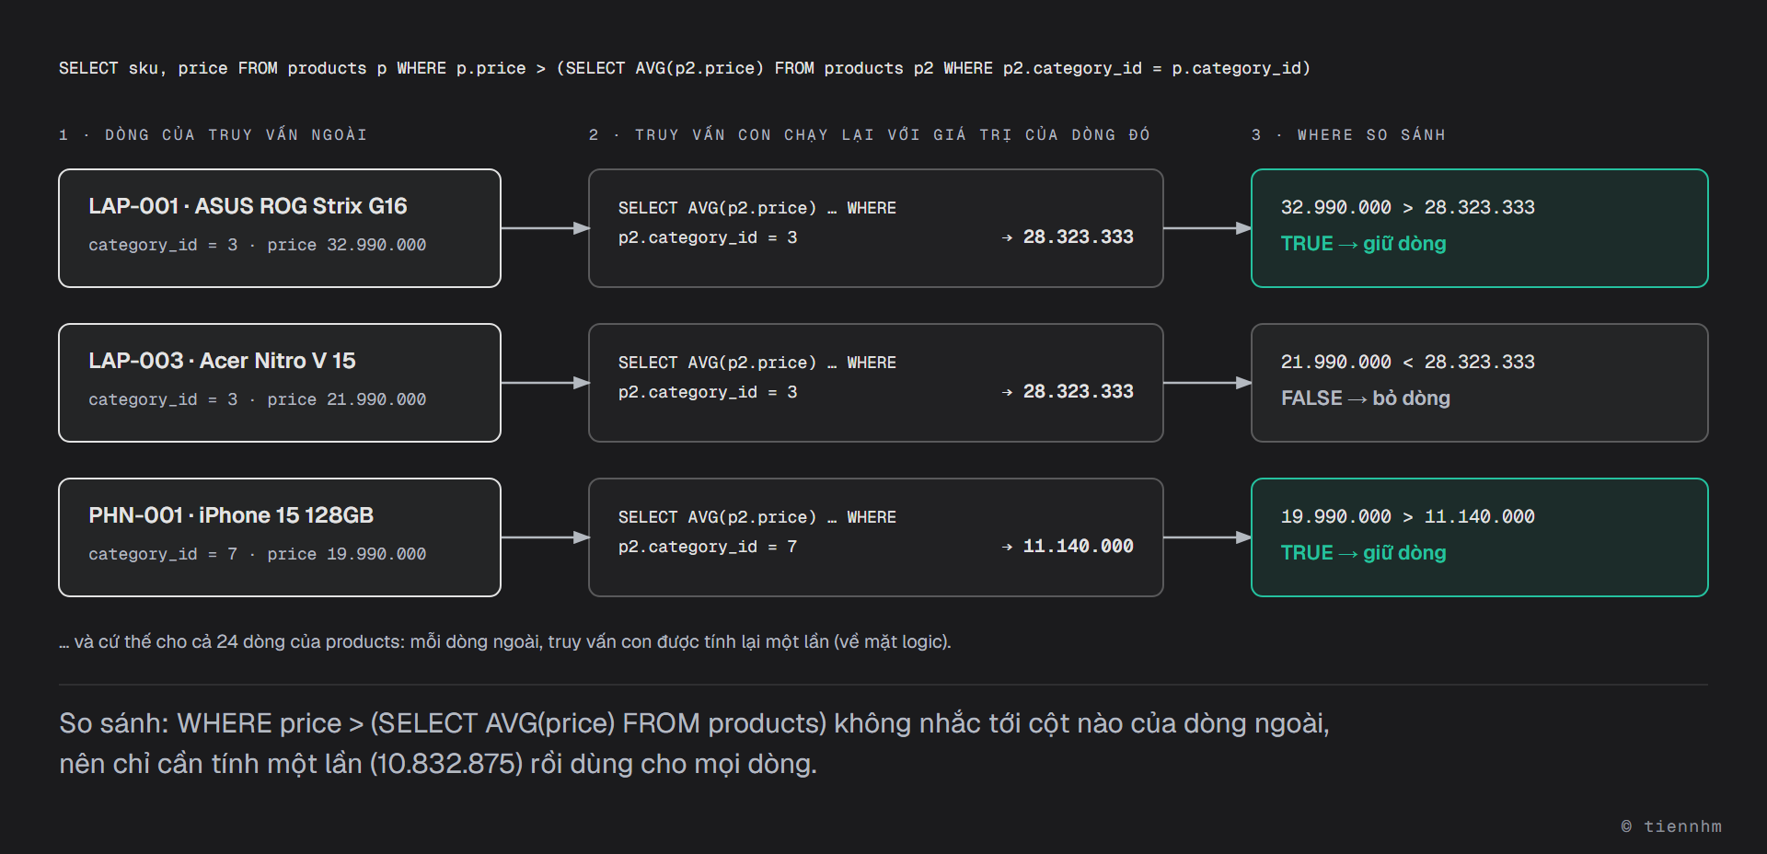Click the line mentioning '(10.832.875)'
Viewport: 1767px width, 854px height.
click(438, 764)
